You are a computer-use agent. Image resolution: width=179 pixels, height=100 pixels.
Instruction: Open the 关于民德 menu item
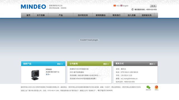(x=41, y=15)
